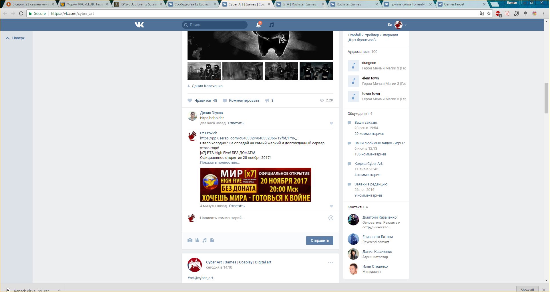Open the VK logo home link
This screenshot has height=292, width=550.
click(139, 25)
